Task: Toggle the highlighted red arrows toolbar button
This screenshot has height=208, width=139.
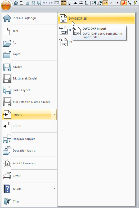Action: 124,3
